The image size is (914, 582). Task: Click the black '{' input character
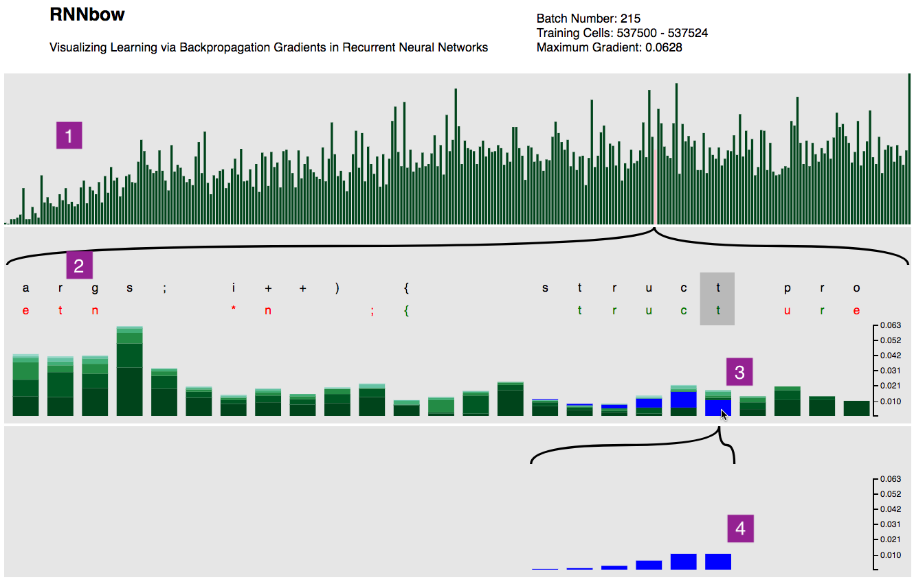point(407,288)
